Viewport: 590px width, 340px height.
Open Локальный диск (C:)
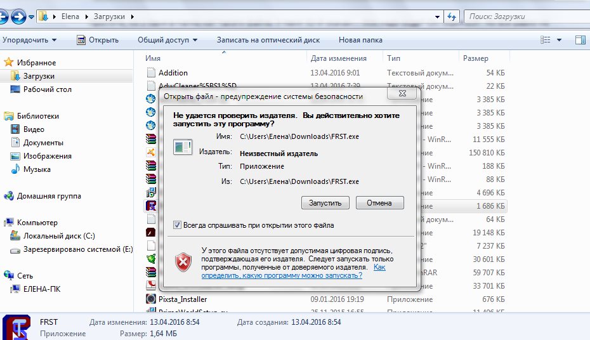pos(59,236)
